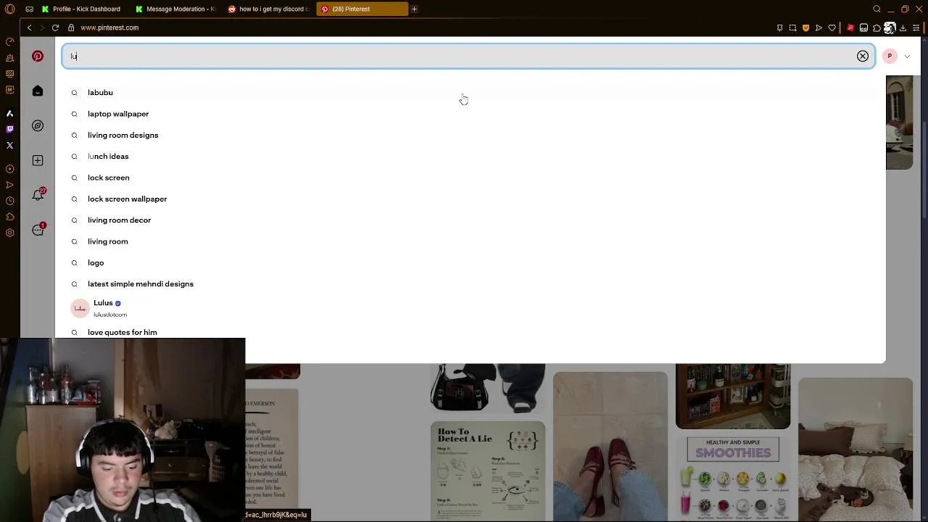Open History clock icon in sidebar
The image size is (928, 522).
pyautogui.click(x=9, y=201)
